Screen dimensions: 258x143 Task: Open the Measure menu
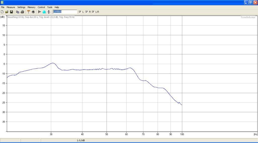pyautogui.click(x=11, y=7)
